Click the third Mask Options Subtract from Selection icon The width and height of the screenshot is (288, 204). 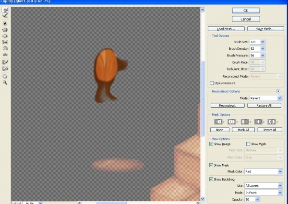point(246,122)
